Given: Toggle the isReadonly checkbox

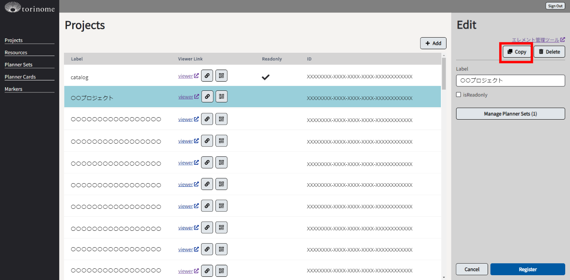Looking at the screenshot, I should click(458, 95).
